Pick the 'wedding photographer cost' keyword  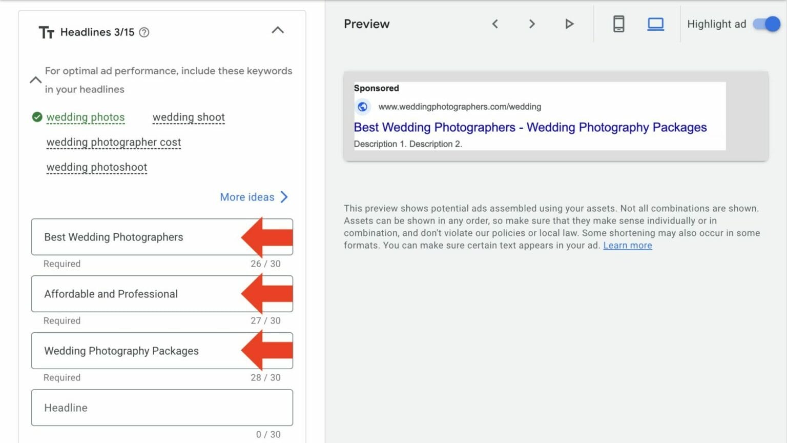click(113, 143)
